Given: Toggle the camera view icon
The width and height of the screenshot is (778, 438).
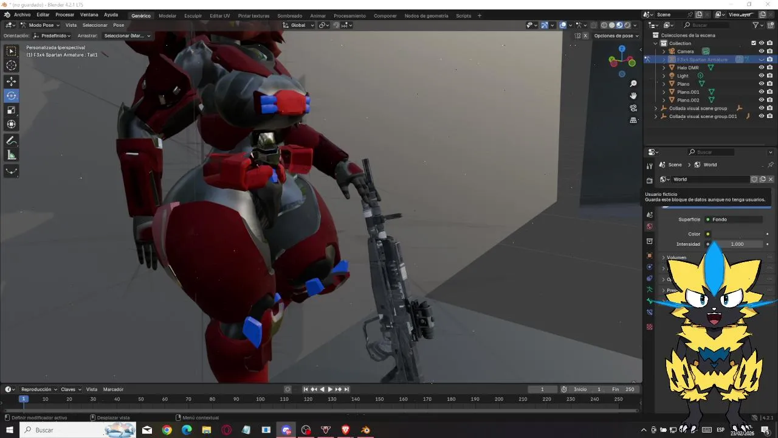Looking at the screenshot, I should [633, 108].
